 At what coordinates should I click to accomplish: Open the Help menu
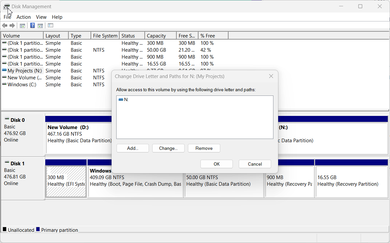click(x=57, y=17)
